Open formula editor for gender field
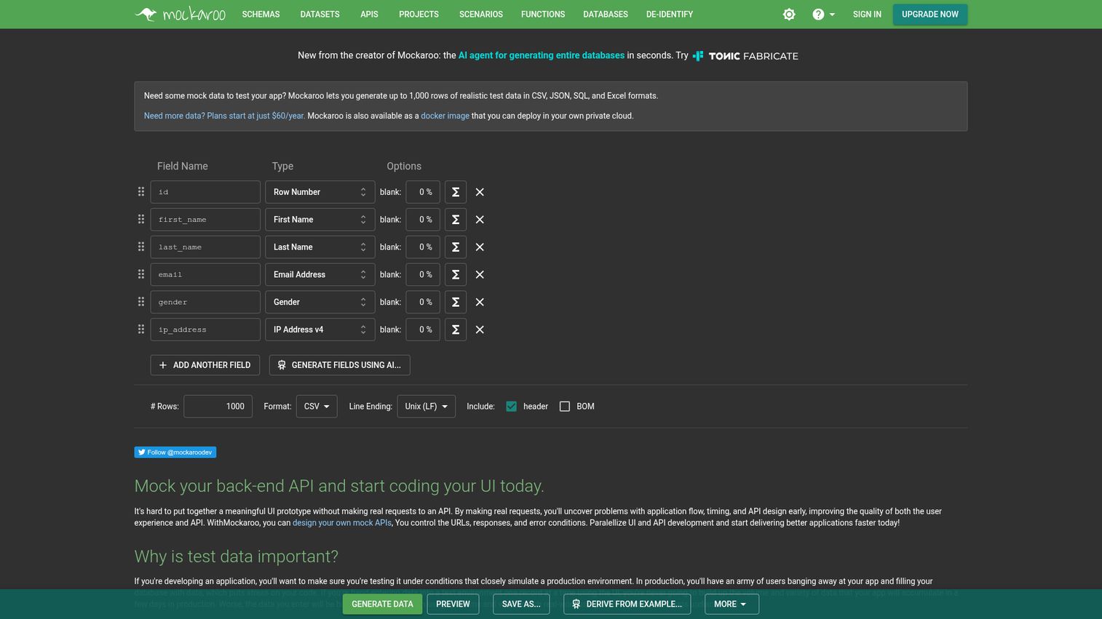This screenshot has height=619, width=1102. tap(456, 302)
